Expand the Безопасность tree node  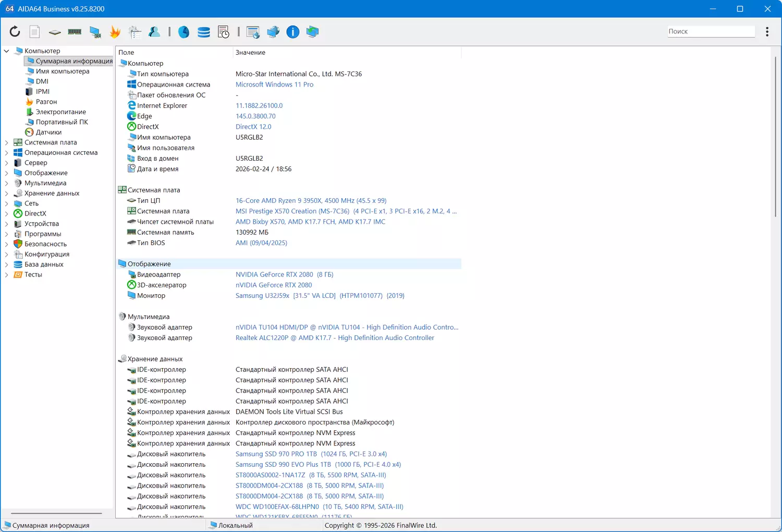(x=7, y=244)
